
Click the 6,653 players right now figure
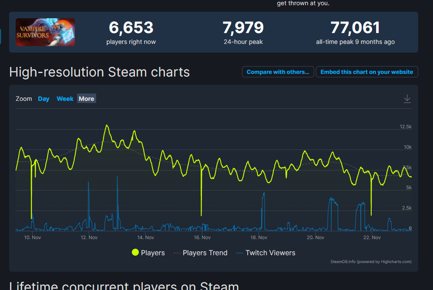coord(131,27)
